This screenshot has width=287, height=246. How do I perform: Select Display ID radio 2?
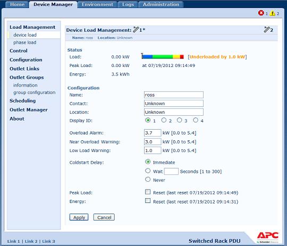pyautogui.click(x=164, y=120)
